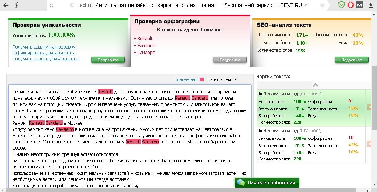Open the Gmail checker extension icon
The height and width of the screenshot is (192, 377).
click(x=359, y=5)
